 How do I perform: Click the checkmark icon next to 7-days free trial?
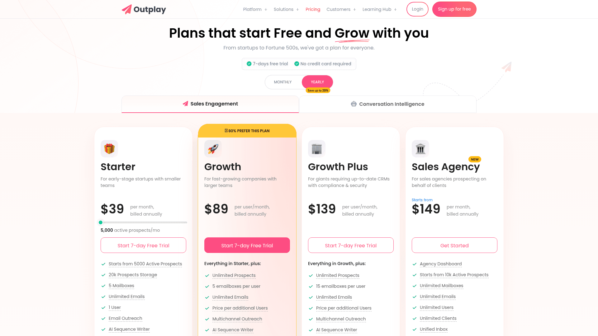pyautogui.click(x=249, y=63)
